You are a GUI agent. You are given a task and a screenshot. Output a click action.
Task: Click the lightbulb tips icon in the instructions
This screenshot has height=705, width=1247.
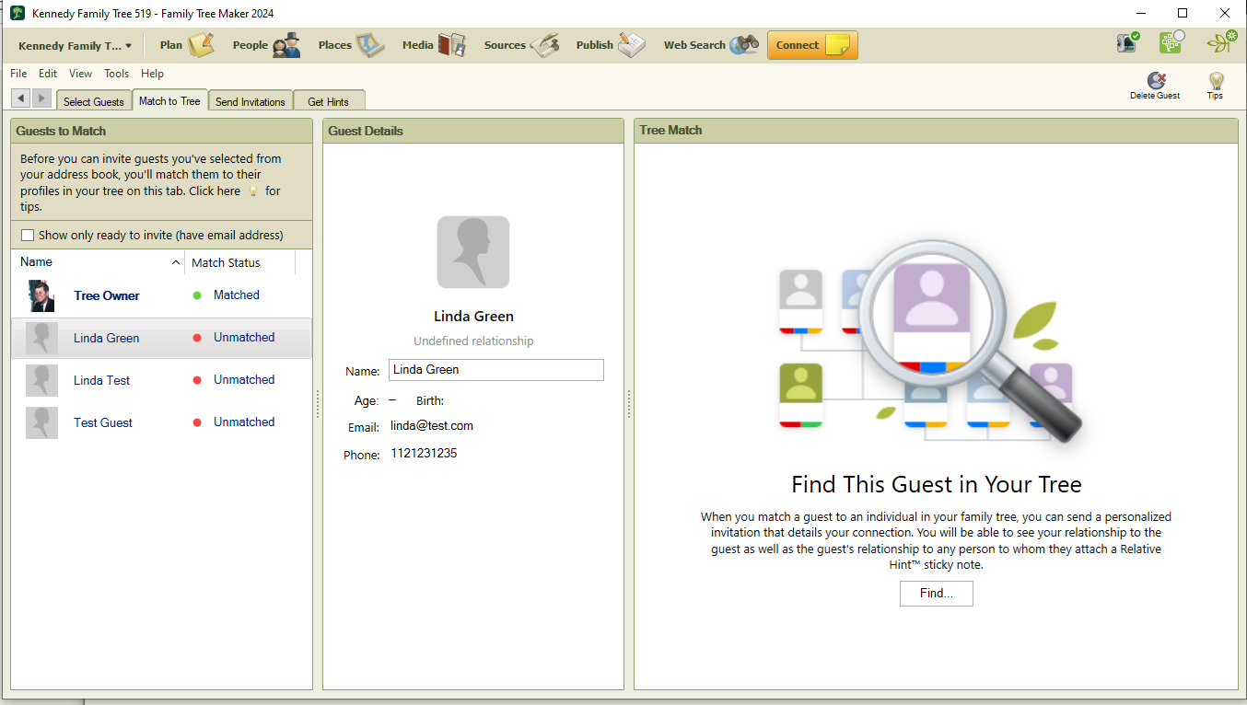point(253,191)
